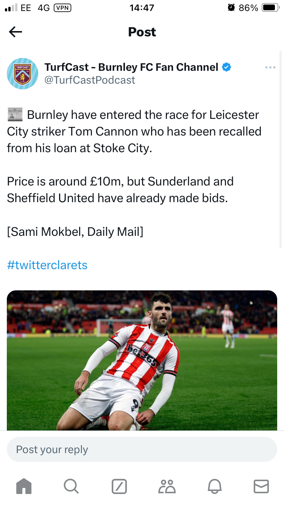This screenshot has width=284, height=505.
Task: Tap TurfCast - Burnley FC Fan Channel name
Action: [x=131, y=67]
